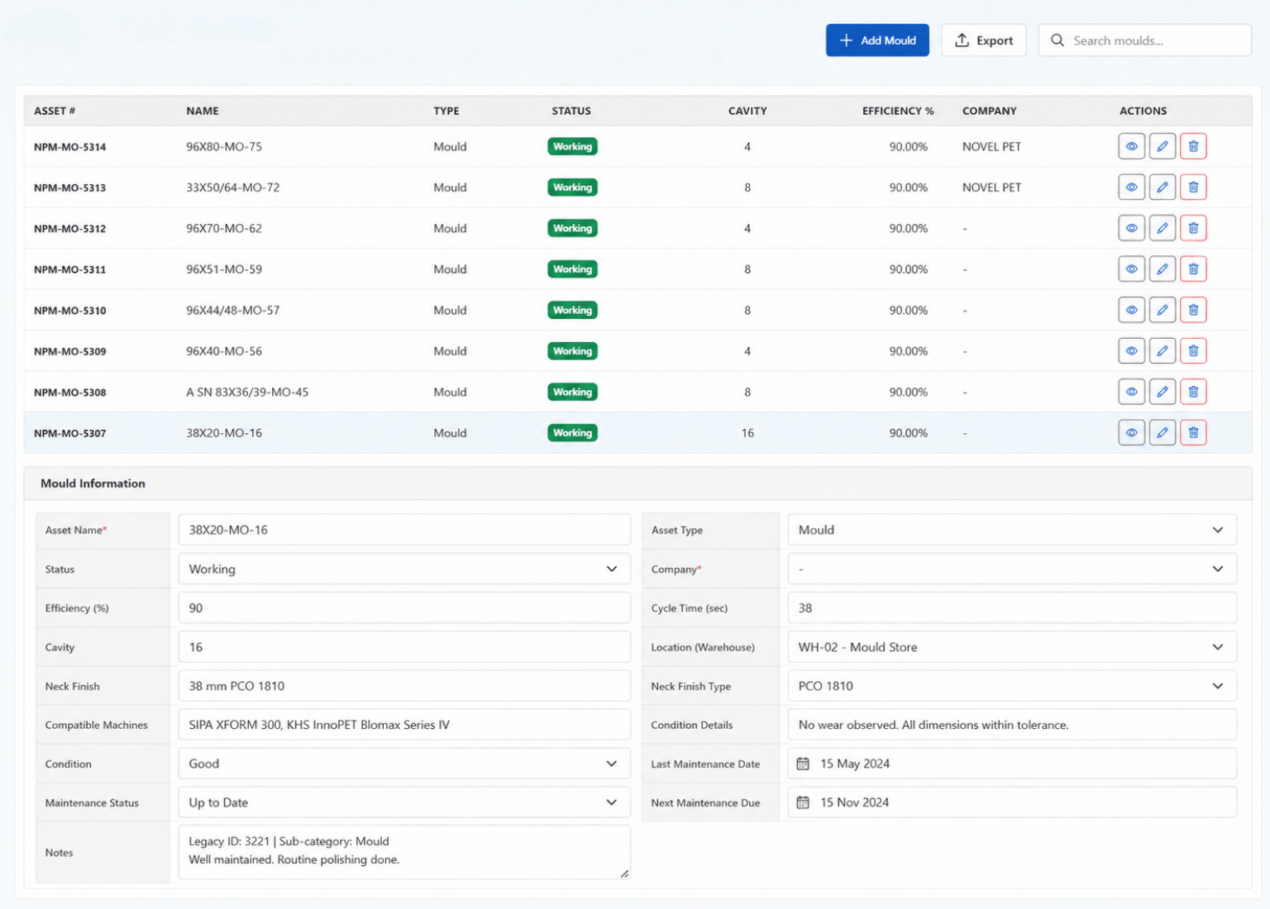This screenshot has width=1270, height=909.
Task: Click the Condition Details field
Action: click(1012, 725)
